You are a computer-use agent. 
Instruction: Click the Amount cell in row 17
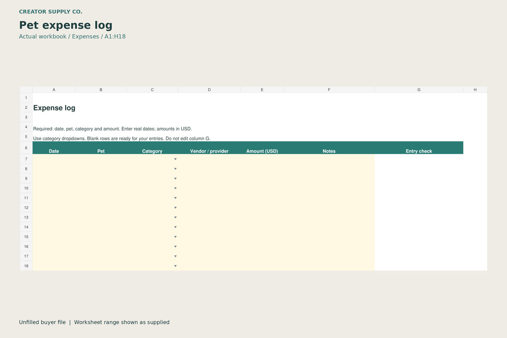coord(262,256)
